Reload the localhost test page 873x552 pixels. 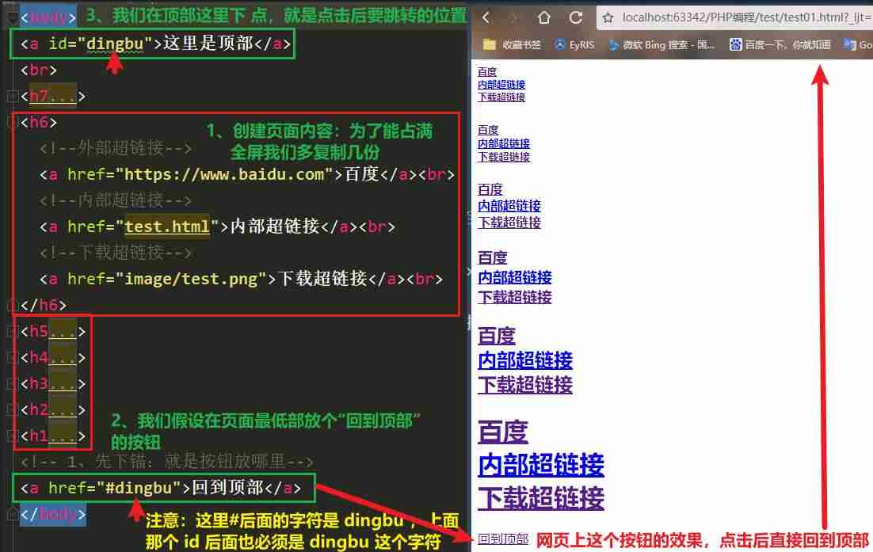click(576, 17)
